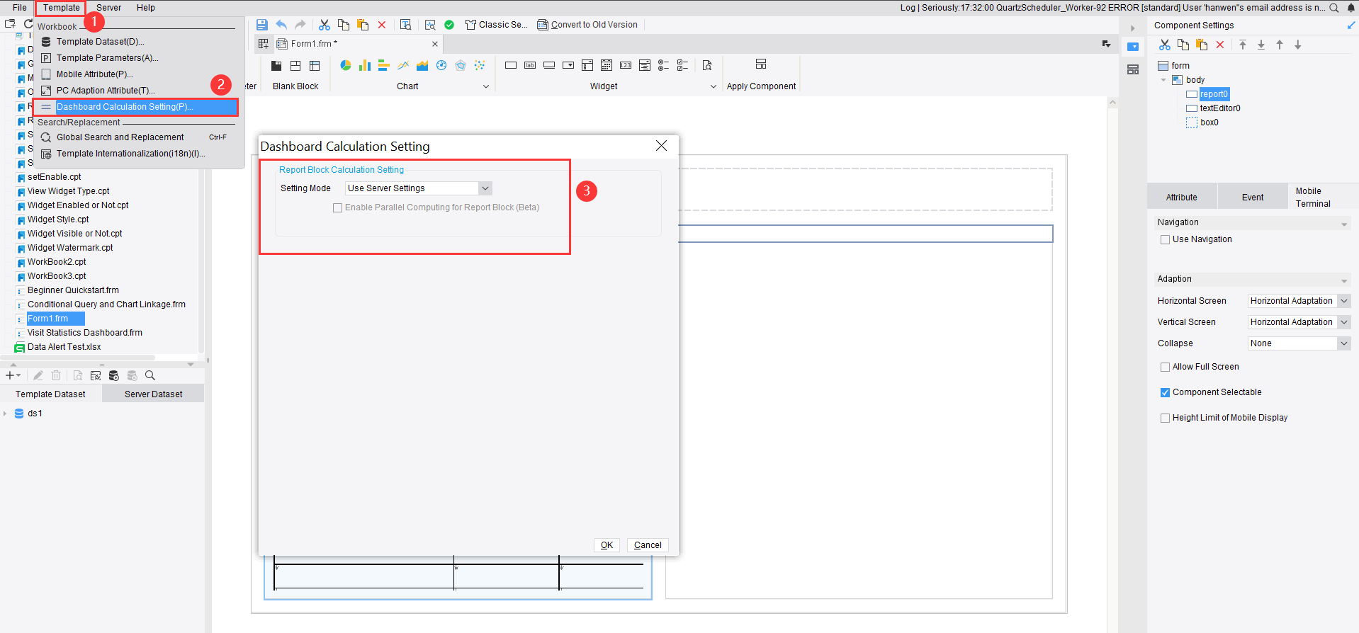Click the Classic Se... toolbar button
1359x633 pixels.
point(496,25)
